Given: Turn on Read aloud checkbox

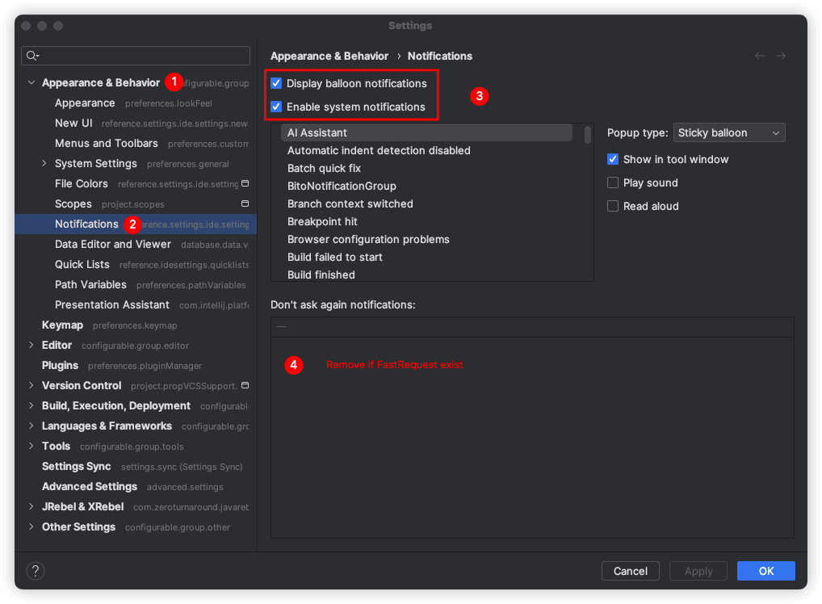Looking at the screenshot, I should (x=613, y=206).
